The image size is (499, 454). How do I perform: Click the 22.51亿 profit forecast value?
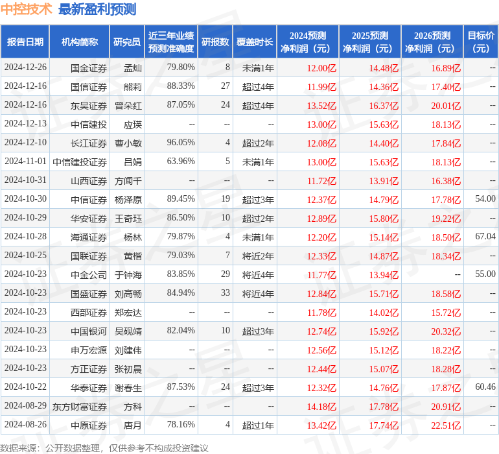coord(446,425)
